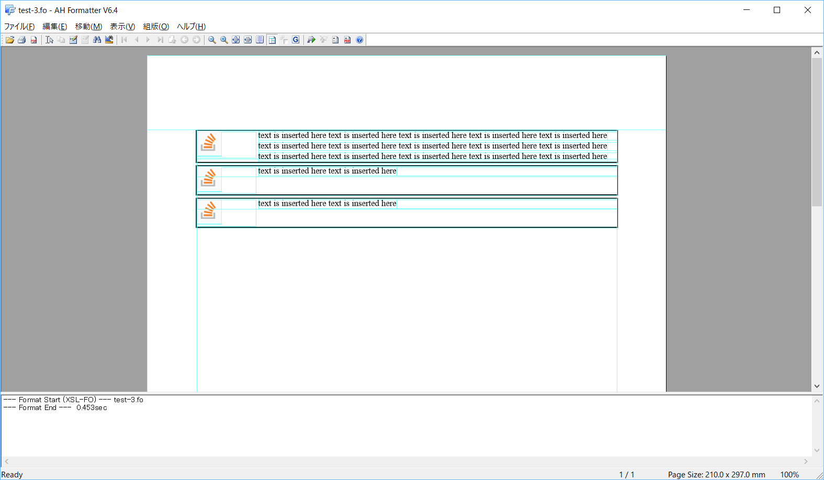Click the vertical scrollbar down arrow of page view
Image resolution: width=824 pixels, height=480 pixels.
[817, 387]
